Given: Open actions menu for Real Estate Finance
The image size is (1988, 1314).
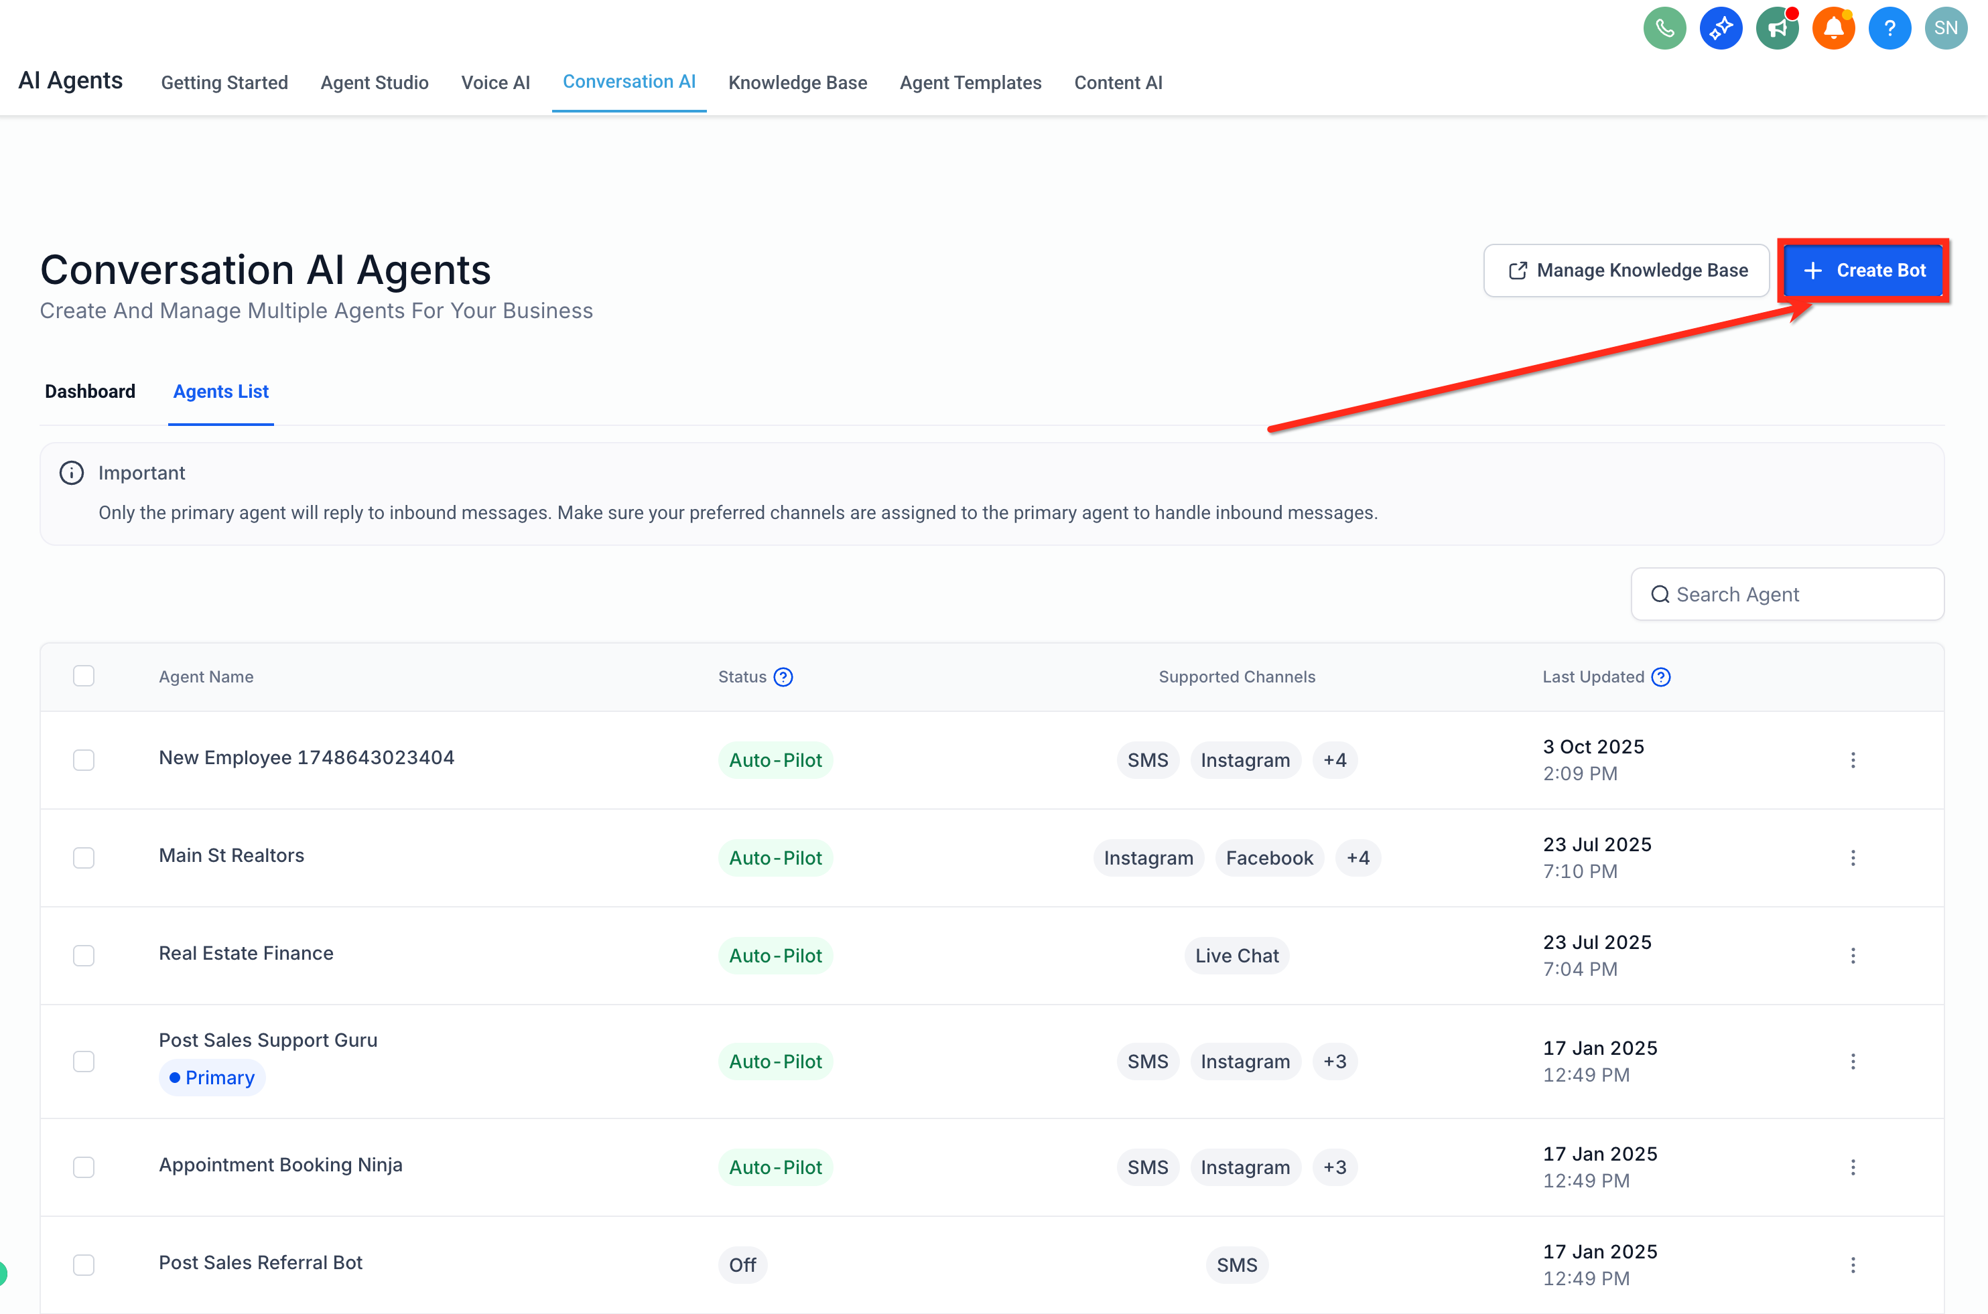Looking at the screenshot, I should (1853, 955).
